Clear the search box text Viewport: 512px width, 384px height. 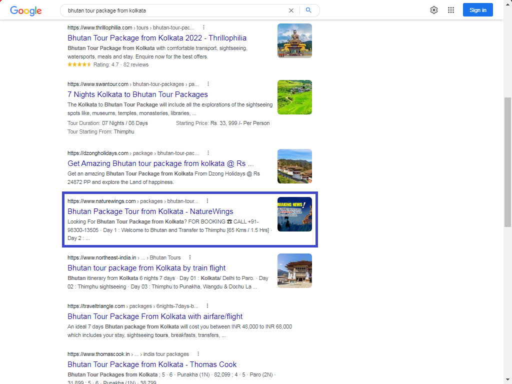point(291,10)
